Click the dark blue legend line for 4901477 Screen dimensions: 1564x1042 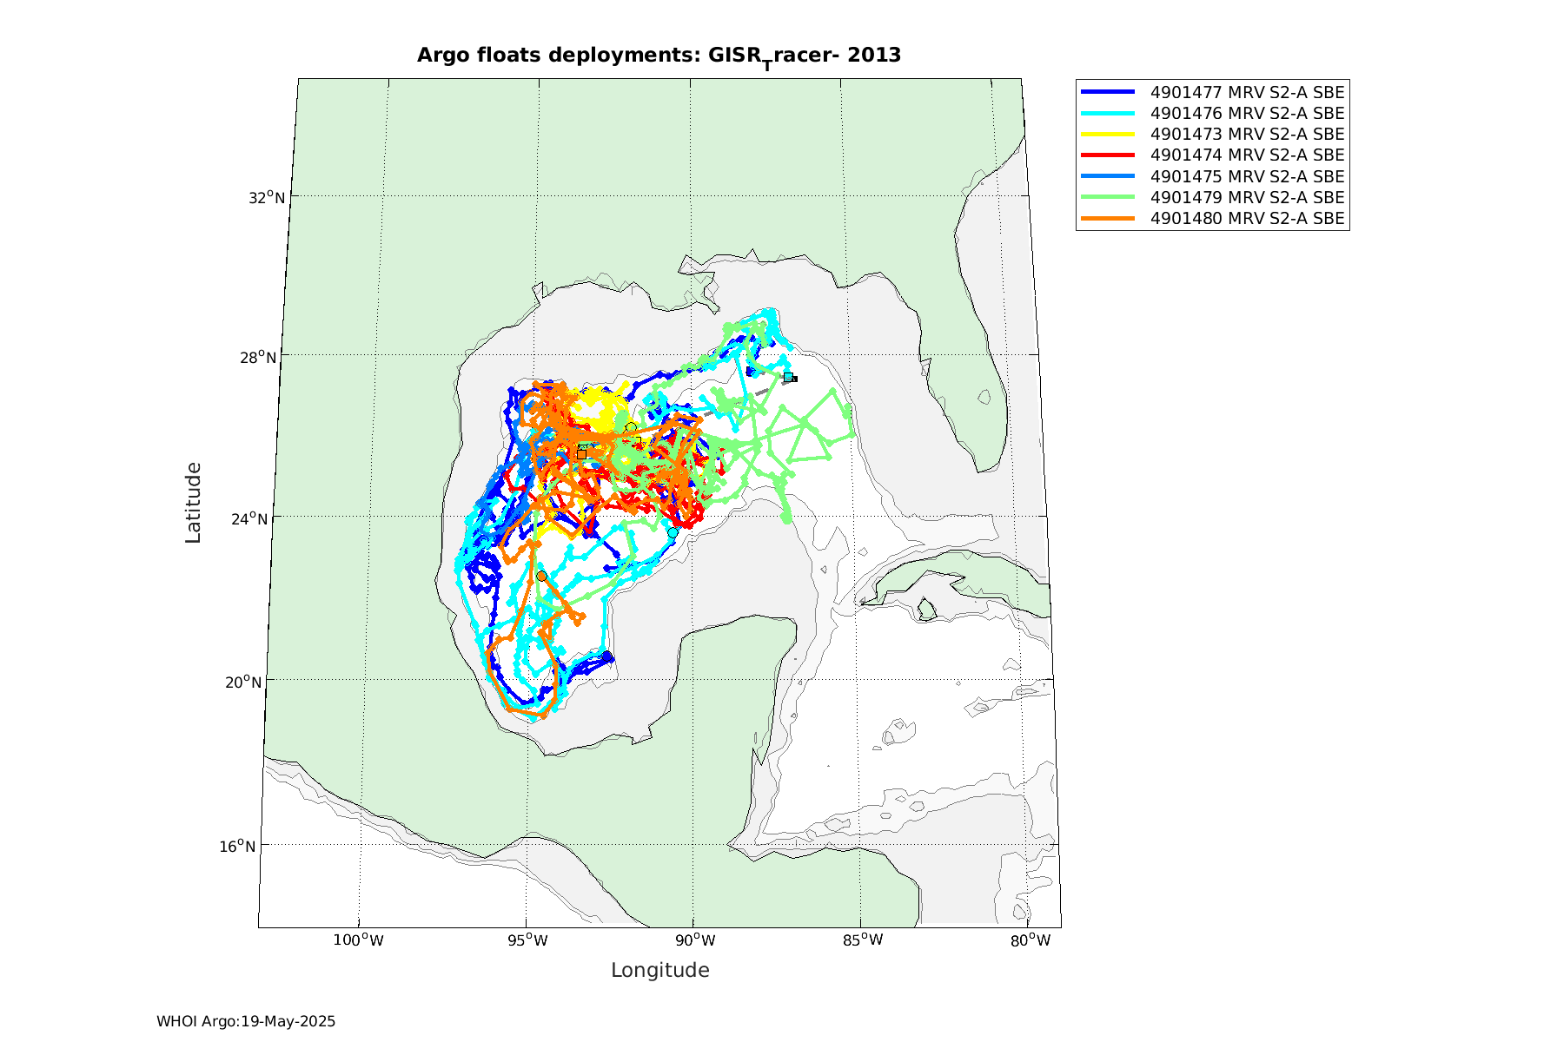(x=1108, y=92)
